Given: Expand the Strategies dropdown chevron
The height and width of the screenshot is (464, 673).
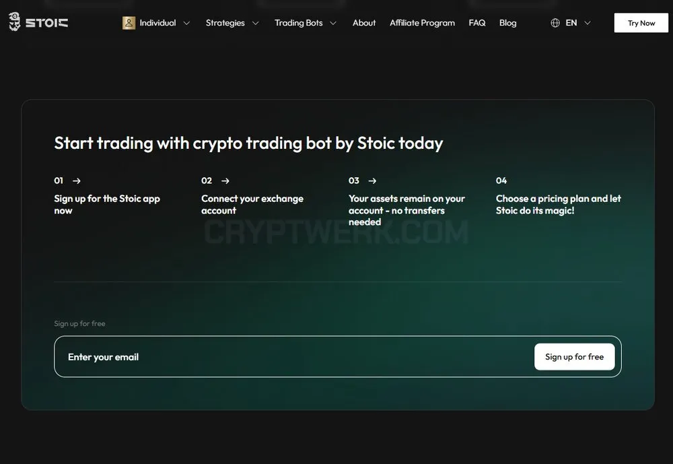Looking at the screenshot, I should tap(255, 23).
